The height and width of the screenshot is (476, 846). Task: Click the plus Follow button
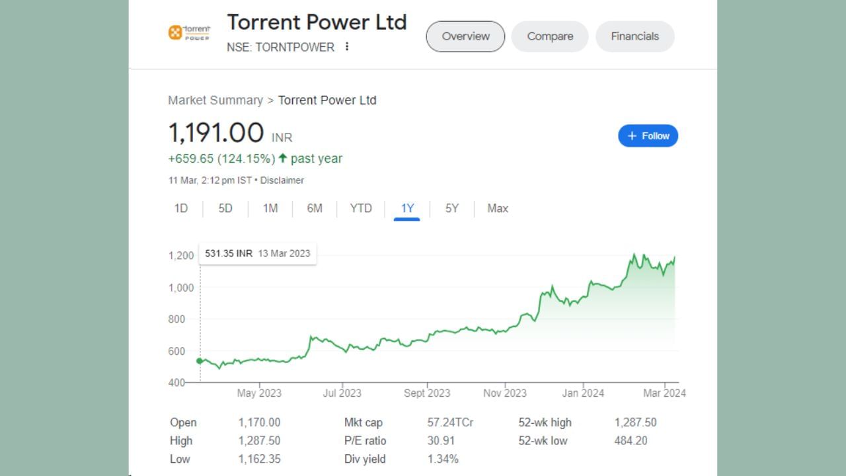648,136
